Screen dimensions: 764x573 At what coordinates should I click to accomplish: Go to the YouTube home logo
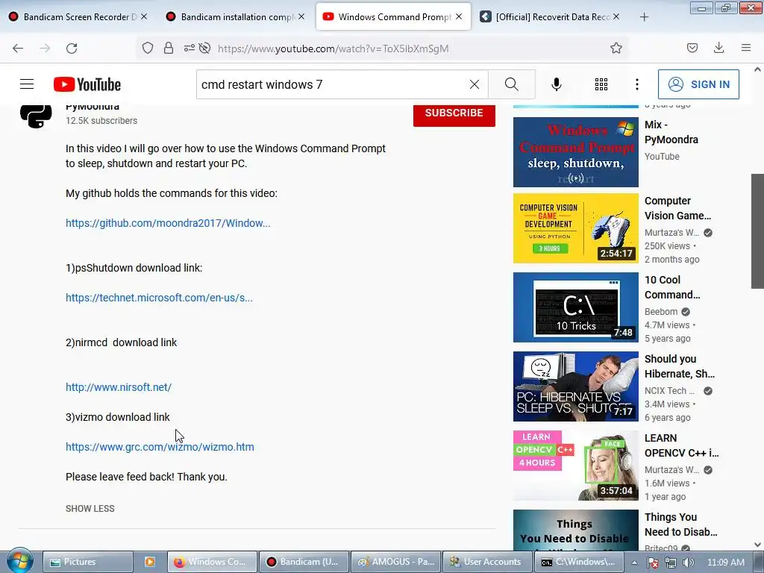point(87,84)
